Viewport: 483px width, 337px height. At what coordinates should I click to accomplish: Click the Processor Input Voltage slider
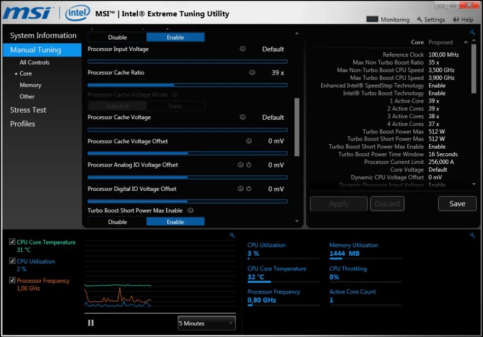coord(188,61)
